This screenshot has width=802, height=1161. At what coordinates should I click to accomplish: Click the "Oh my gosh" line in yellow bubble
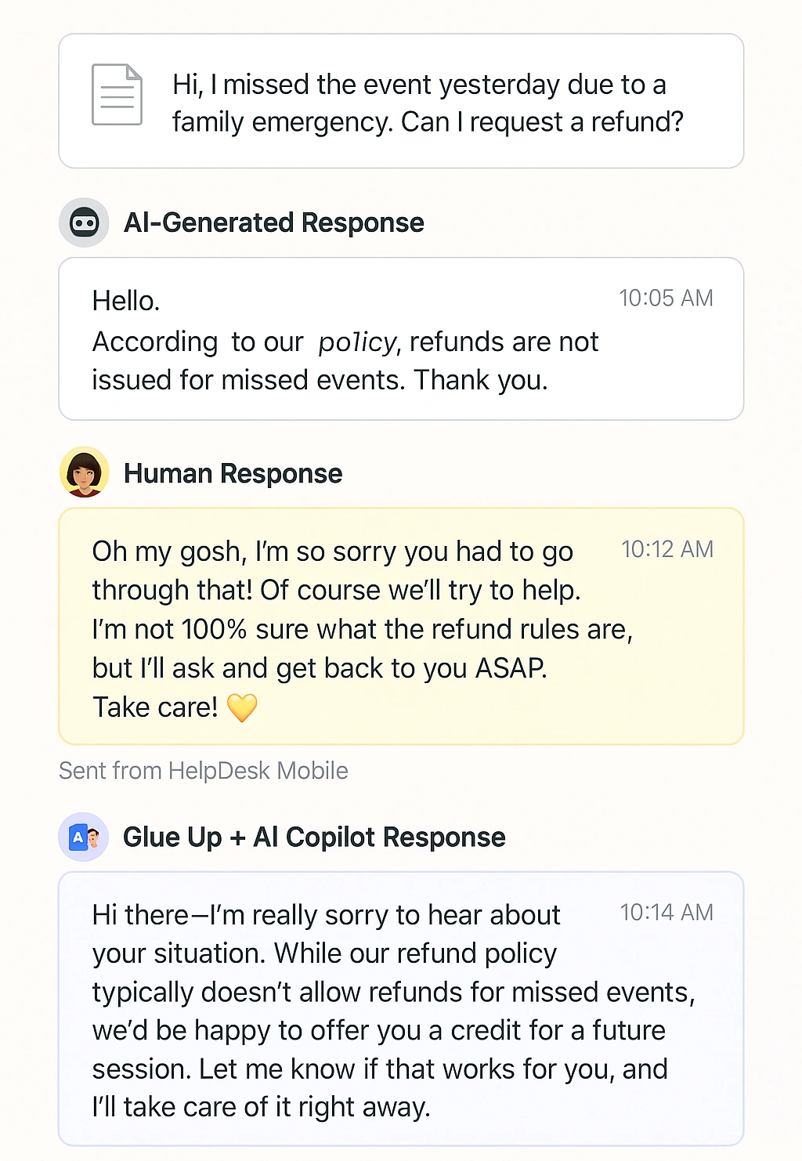(x=332, y=552)
